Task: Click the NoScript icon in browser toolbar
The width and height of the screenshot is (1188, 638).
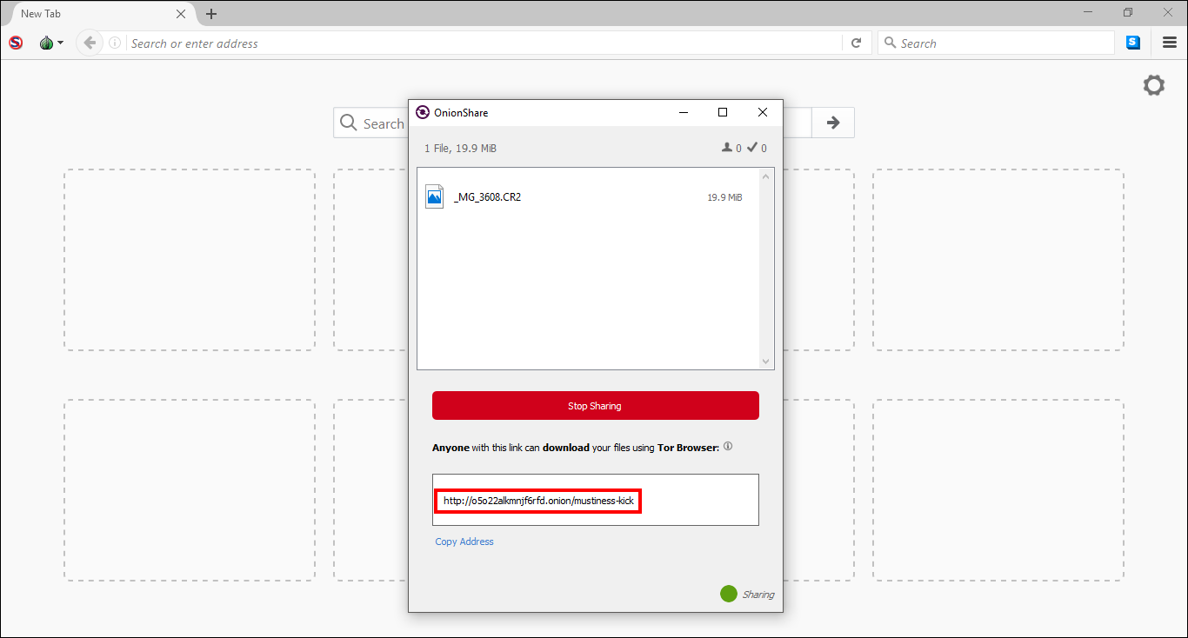Action: [x=16, y=43]
